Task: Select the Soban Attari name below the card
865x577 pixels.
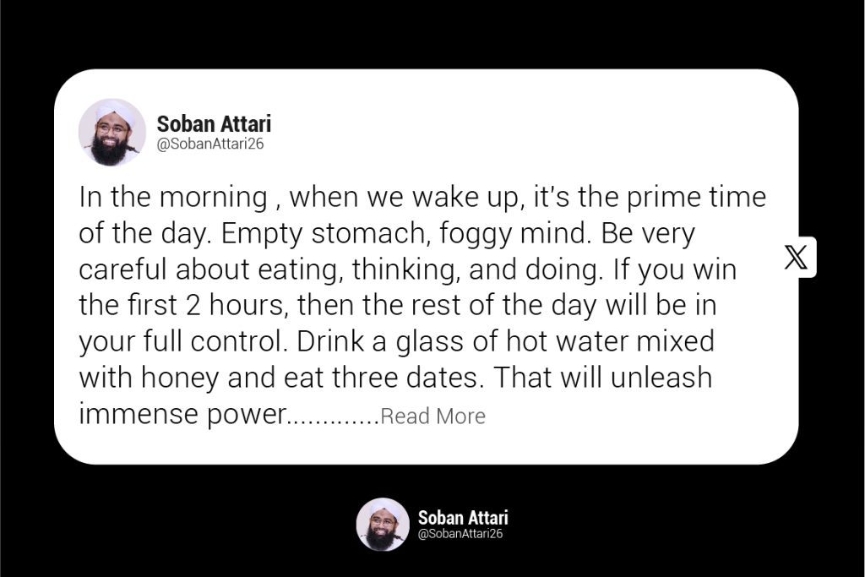Action: [x=463, y=517]
